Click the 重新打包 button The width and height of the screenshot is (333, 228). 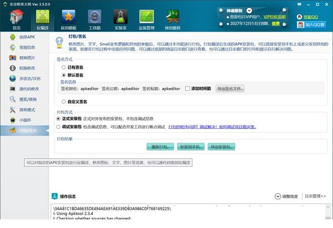pos(160,147)
